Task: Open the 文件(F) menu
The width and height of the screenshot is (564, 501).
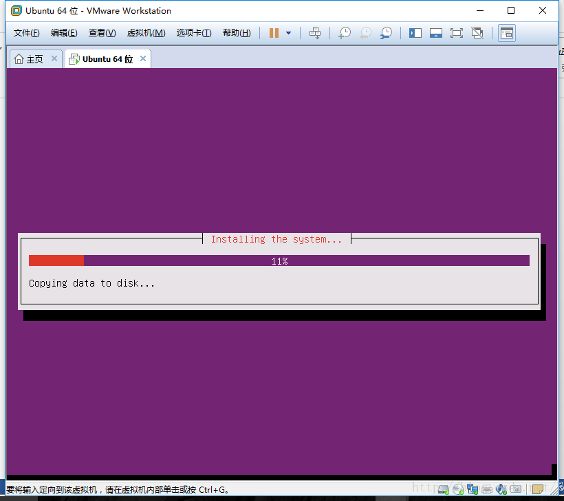Action: (26, 33)
